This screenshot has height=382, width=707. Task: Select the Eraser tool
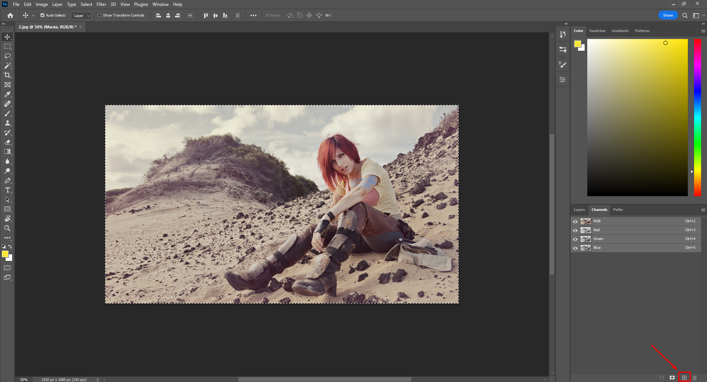(x=7, y=142)
